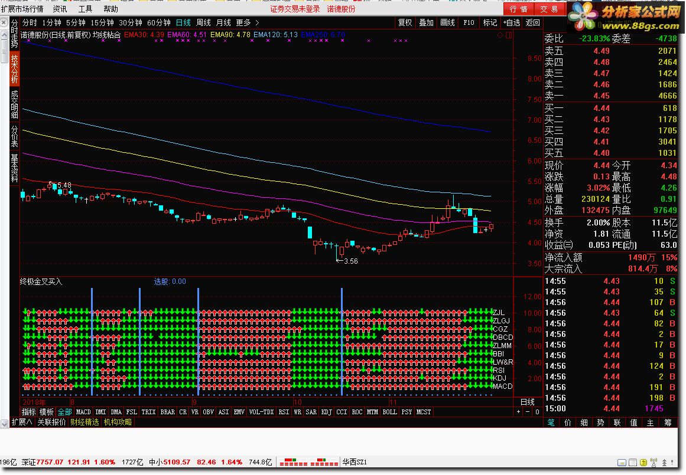Switch to the 5分钟 period
This screenshot has height=475, width=686.
[76, 23]
